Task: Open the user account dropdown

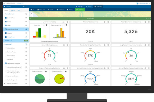Action: pyautogui.click(x=143, y=3)
